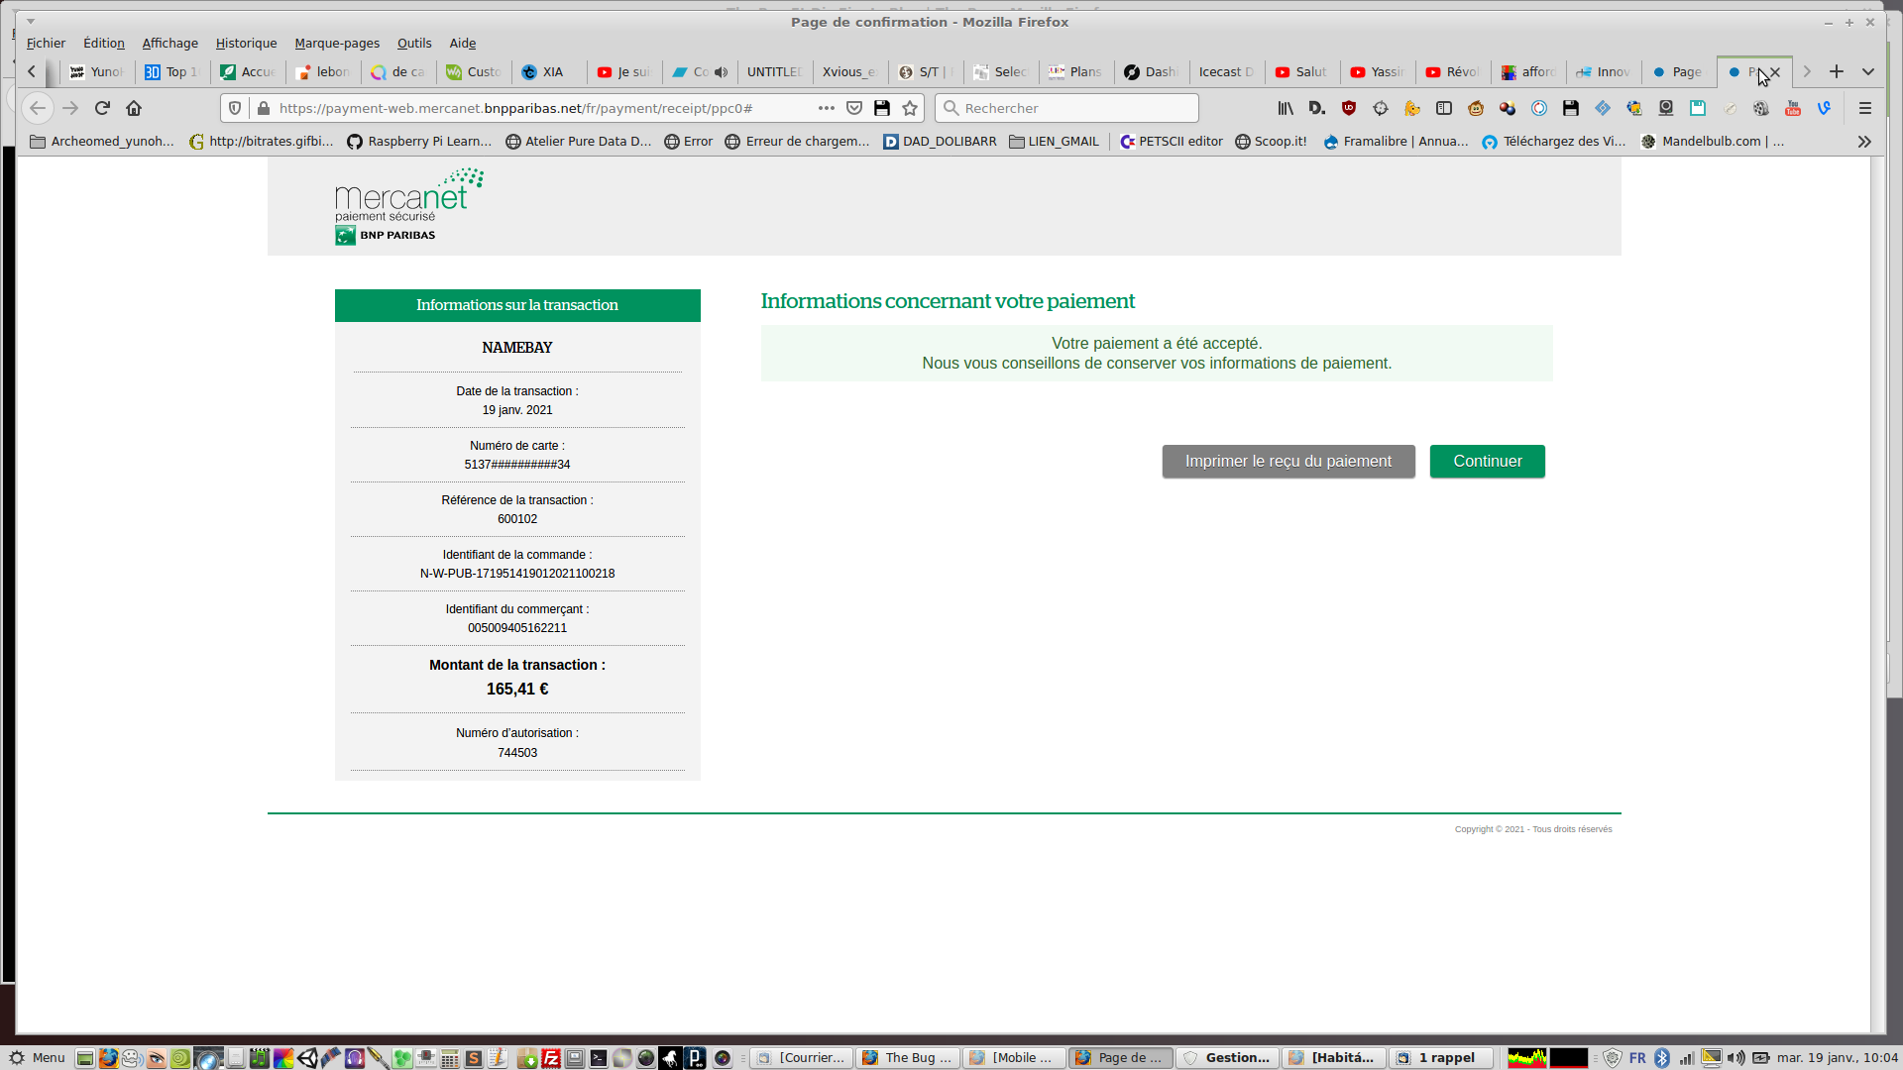Image resolution: width=1903 pixels, height=1070 pixels.
Task: Open the Marque-pages menu
Action: click(x=337, y=44)
